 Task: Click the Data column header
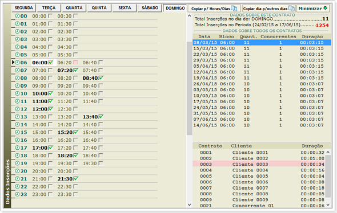click(204, 36)
